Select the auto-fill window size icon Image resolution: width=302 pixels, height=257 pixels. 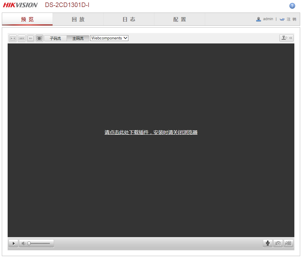tap(39, 38)
